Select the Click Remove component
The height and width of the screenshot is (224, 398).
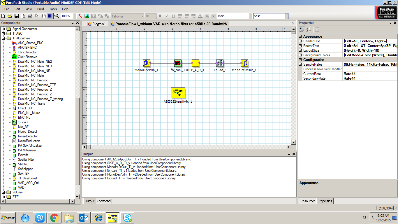click(x=27, y=57)
